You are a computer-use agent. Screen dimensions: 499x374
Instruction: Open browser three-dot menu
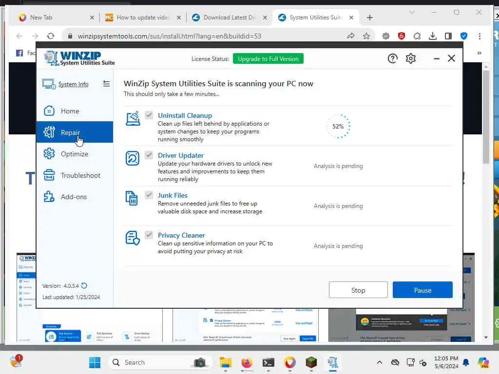(480, 36)
